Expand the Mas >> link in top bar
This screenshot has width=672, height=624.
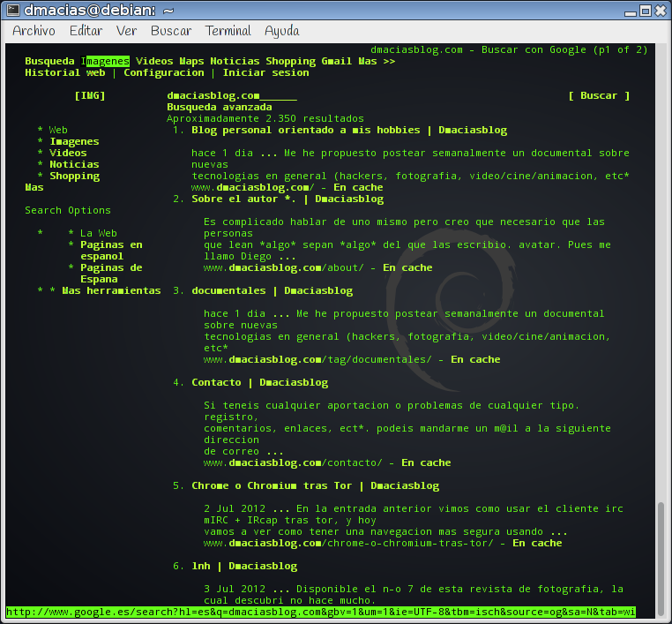pyautogui.click(x=377, y=61)
